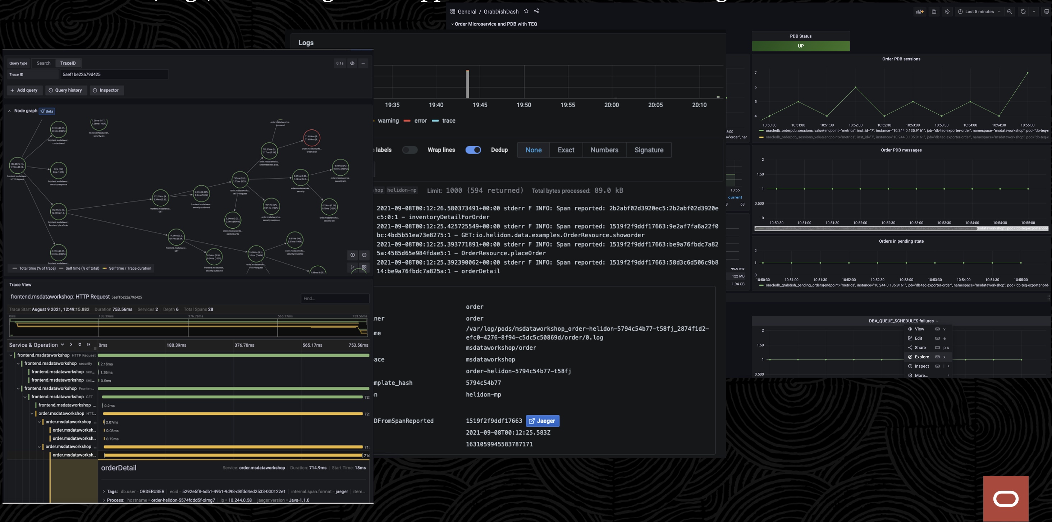
Task: Zoom in on the node graph
Action: [353, 255]
